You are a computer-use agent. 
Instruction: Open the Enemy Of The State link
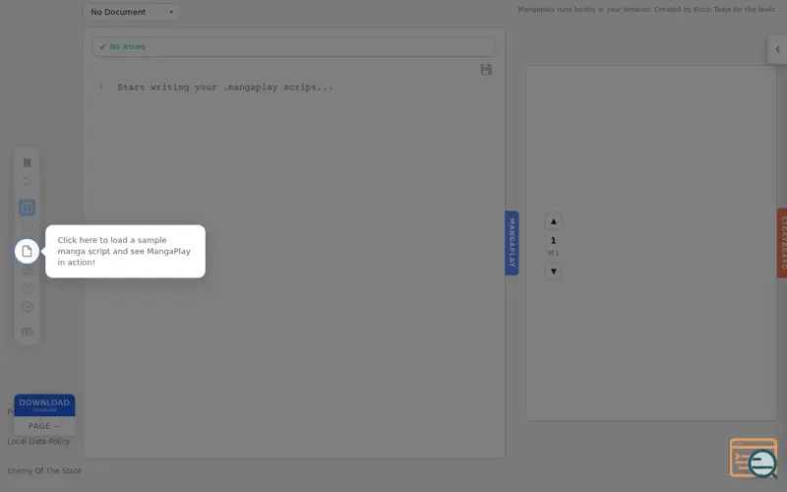44,471
